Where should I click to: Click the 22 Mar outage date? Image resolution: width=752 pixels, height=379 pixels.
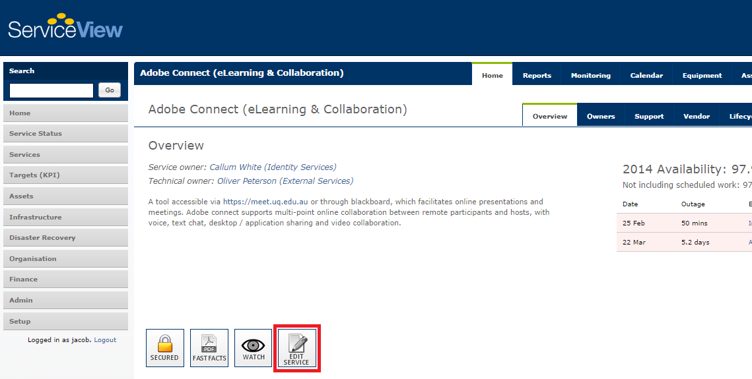tap(634, 242)
